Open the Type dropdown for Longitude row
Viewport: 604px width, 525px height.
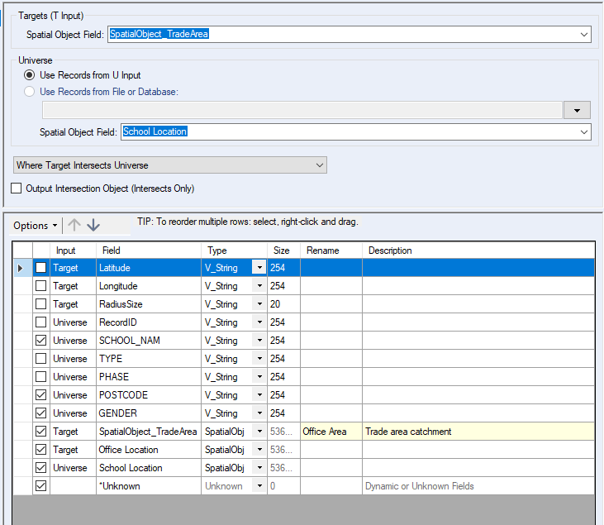[259, 286]
